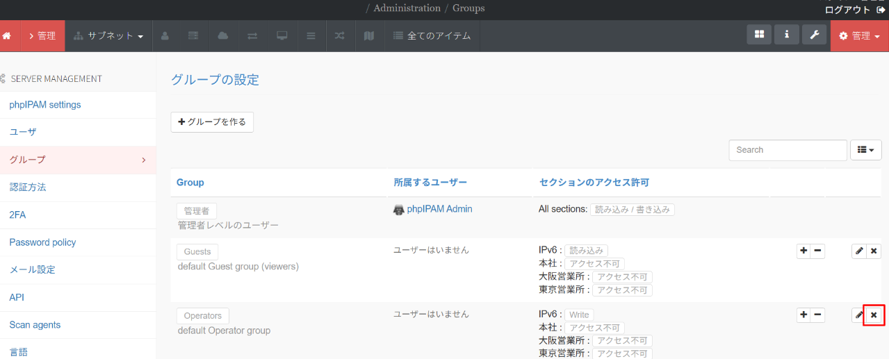Open the wrench tools button
Viewport: 889px width, 359px height.
click(x=814, y=35)
